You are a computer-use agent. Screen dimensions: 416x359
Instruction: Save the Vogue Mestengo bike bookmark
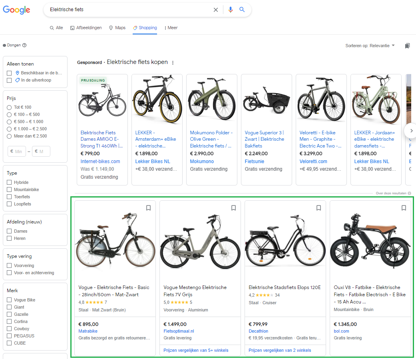pos(233,208)
